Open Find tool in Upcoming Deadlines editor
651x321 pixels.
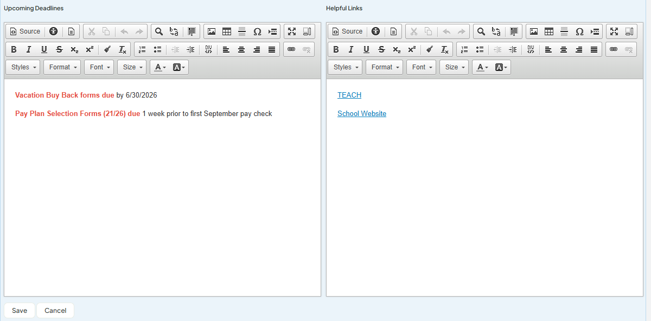[x=159, y=31]
